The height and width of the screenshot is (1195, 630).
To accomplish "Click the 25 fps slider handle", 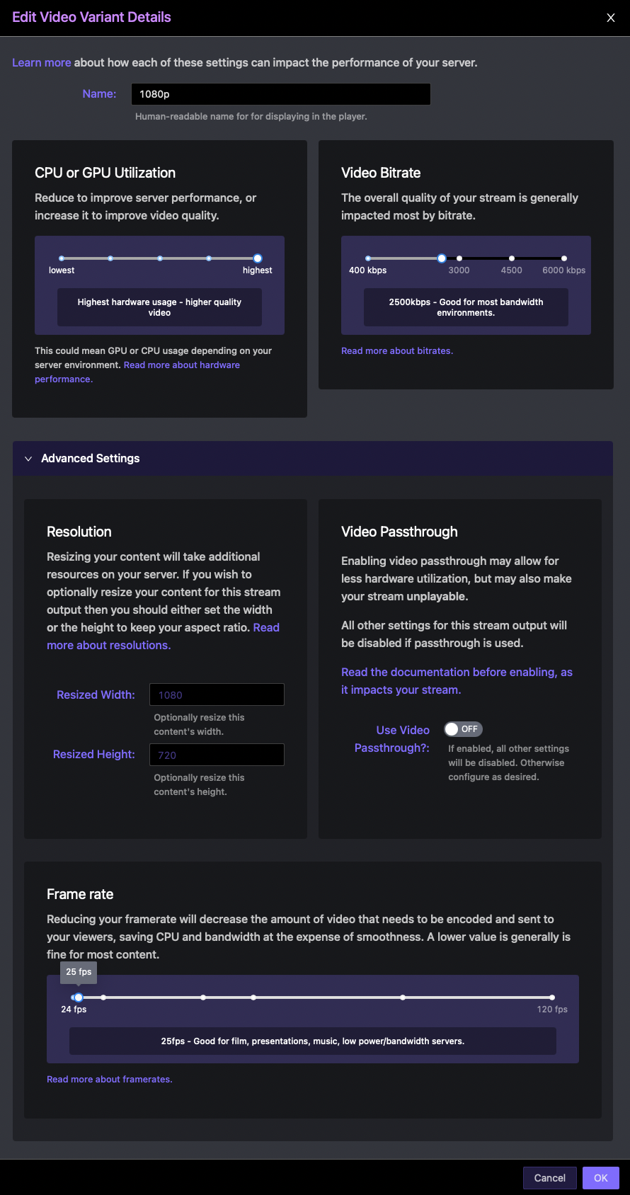I will 76,997.
